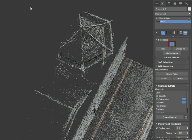Collapse the Editable Point stack entry
Screen dimensions: 192x140
[x=156, y=18]
